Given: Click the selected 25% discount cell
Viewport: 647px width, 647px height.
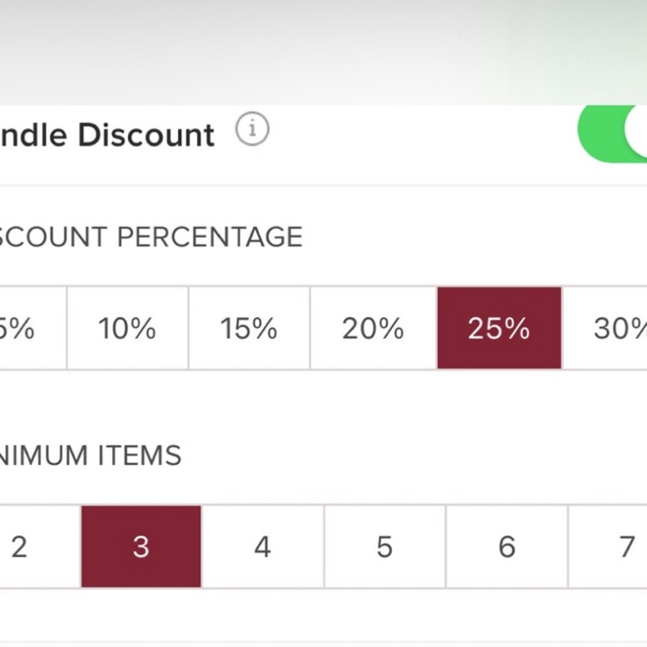Looking at the screenshot, I should (x=499, y=328).
